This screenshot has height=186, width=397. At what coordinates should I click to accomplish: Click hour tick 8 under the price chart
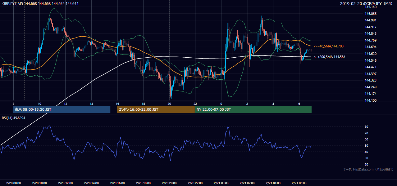(13, 104)
